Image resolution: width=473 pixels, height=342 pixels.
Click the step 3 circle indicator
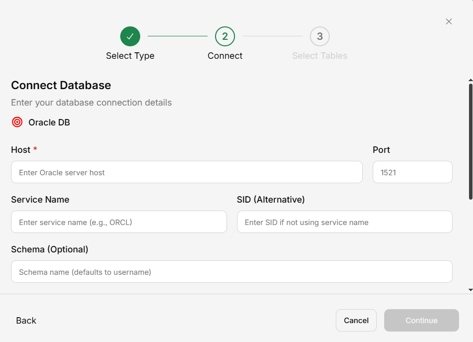(x=320, y=36)
